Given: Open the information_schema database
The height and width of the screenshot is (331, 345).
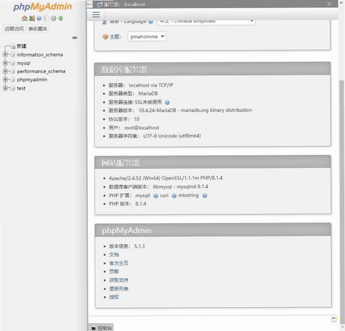Looking at the screenshot, I should pos(40,55).
